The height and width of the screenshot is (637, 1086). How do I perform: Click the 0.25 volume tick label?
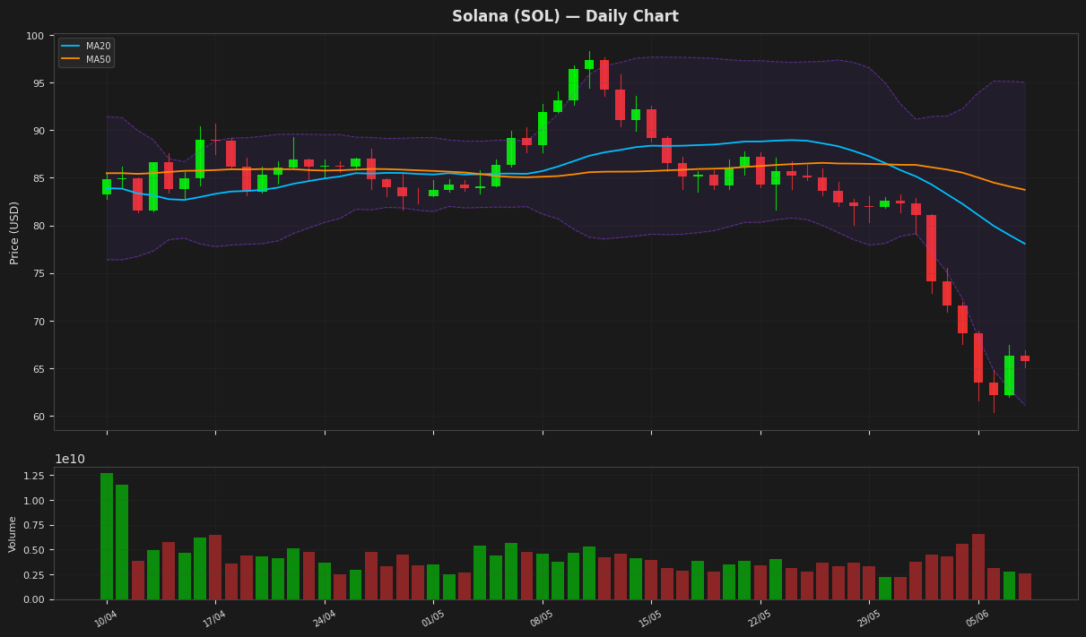pos(33,575)
